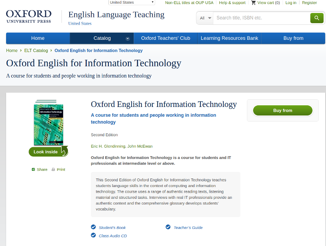Open the Catalog navigation tab
Screen dimensions: 326x246
point(101,38)
